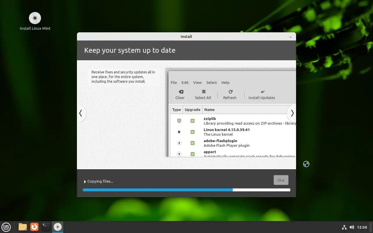
Task: Click the 'Copying files...' status label
Action: [x=100, y=181]
